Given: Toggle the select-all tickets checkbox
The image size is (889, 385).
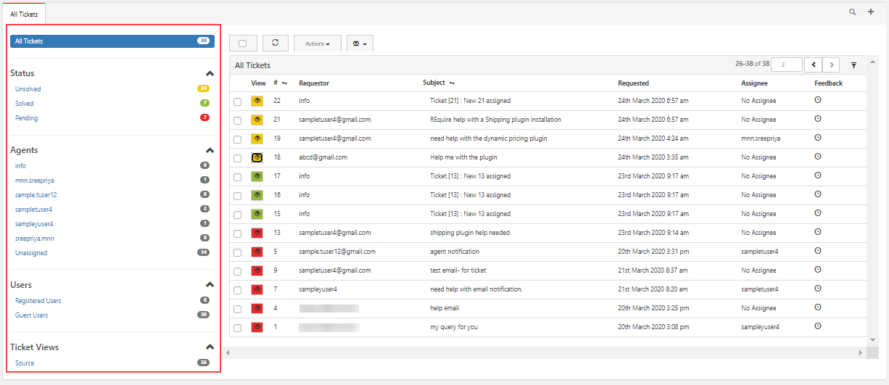Looking at the screenshot, I should point(243,44).
